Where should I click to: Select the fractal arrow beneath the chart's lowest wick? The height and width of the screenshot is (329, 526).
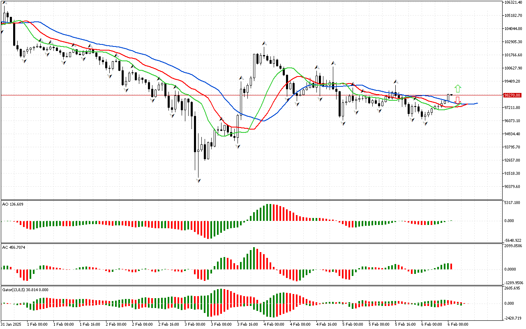pos(198,180)
